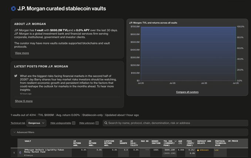Click the blue curator logo beside the page title
The height and width of the screenshot is (158, 251).
[13, 8]
